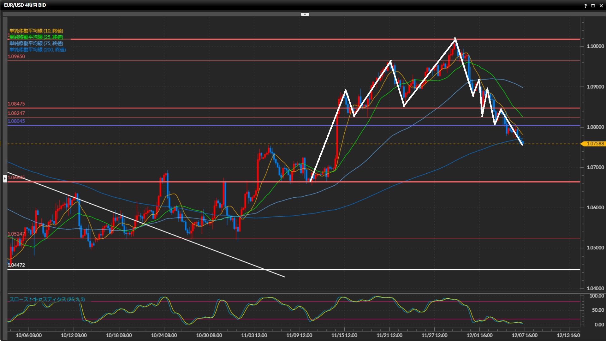Image resolution: width=606 pixels, height=341 pixels.
Task: Select the 10-period simple moving average label
Action: pyautogui.click(x=36, y=31)
